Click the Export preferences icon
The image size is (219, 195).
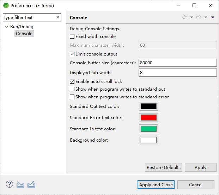31,184
